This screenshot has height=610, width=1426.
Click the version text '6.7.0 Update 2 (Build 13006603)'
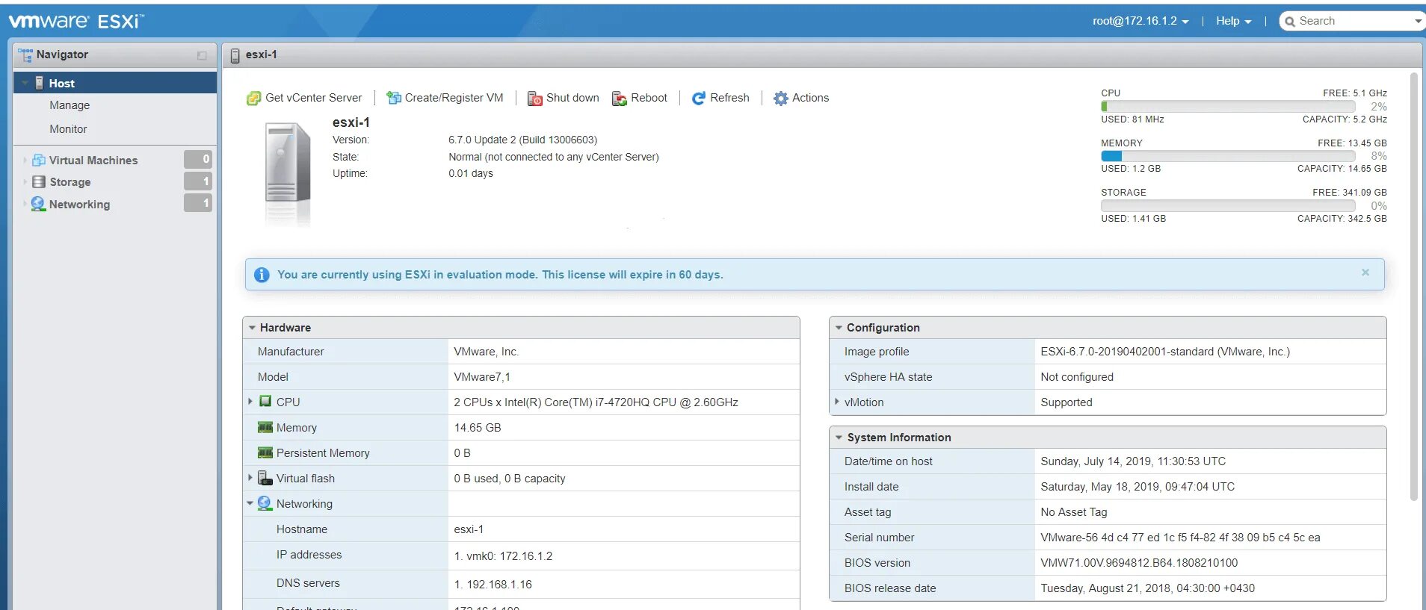pos(522,140)
